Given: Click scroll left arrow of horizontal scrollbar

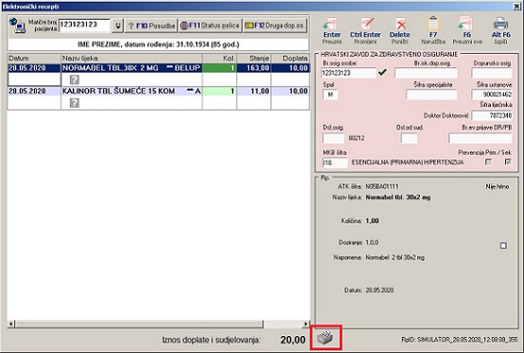Looking at the screenshot, I should 11,324.
